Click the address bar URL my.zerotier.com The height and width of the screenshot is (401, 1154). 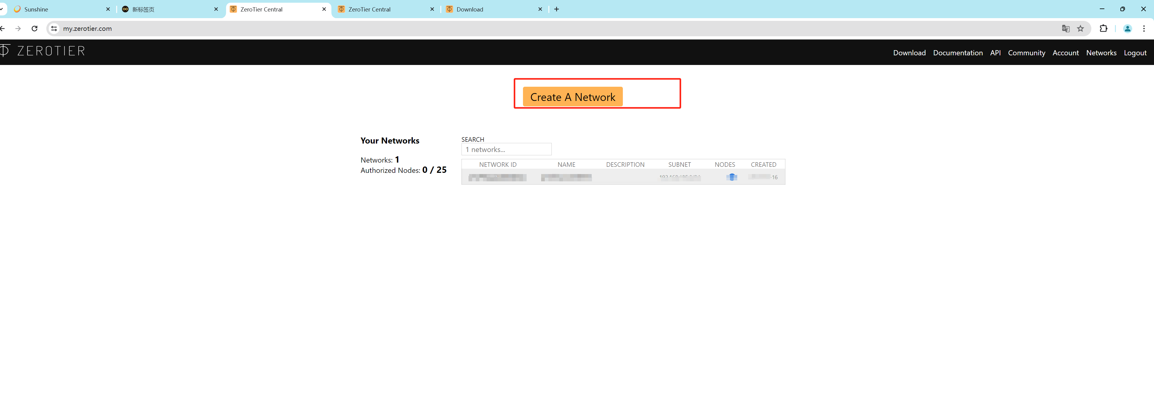(87, 28)
